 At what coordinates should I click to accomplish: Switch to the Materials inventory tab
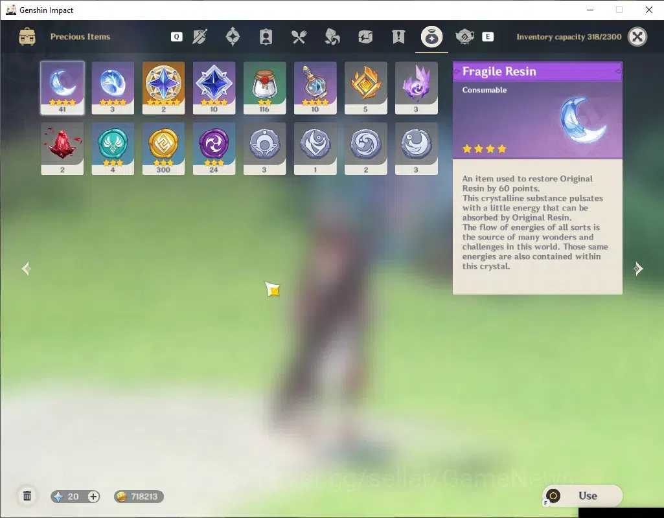[x=332, y=37]
